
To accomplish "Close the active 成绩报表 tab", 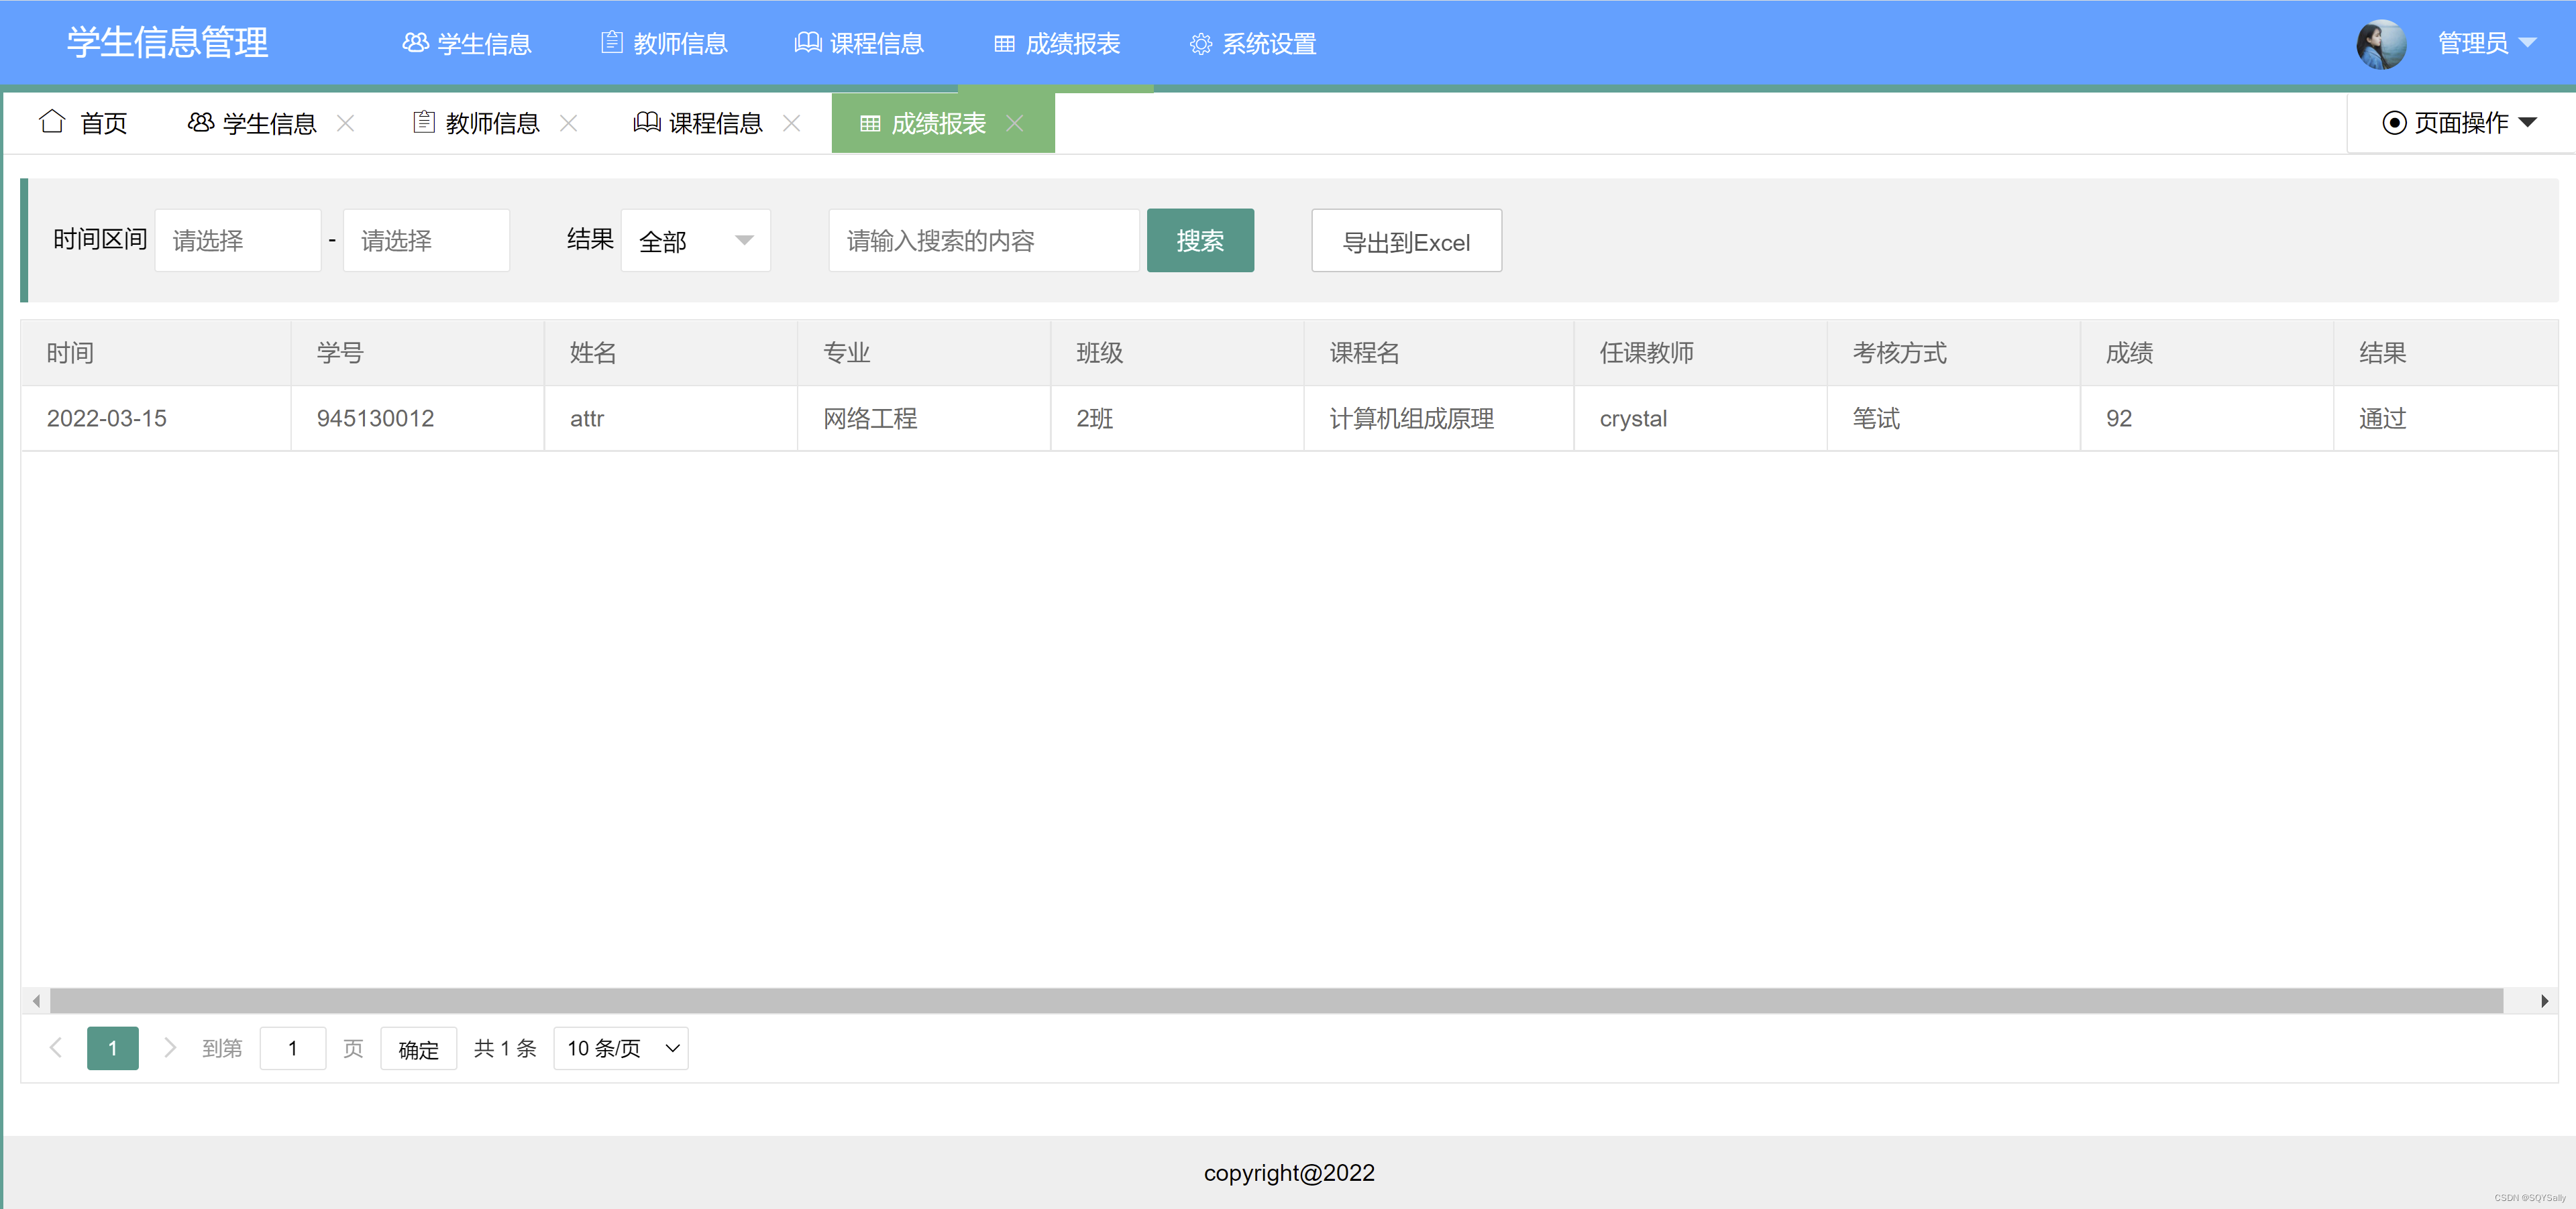I will [x=1014, y=123].
